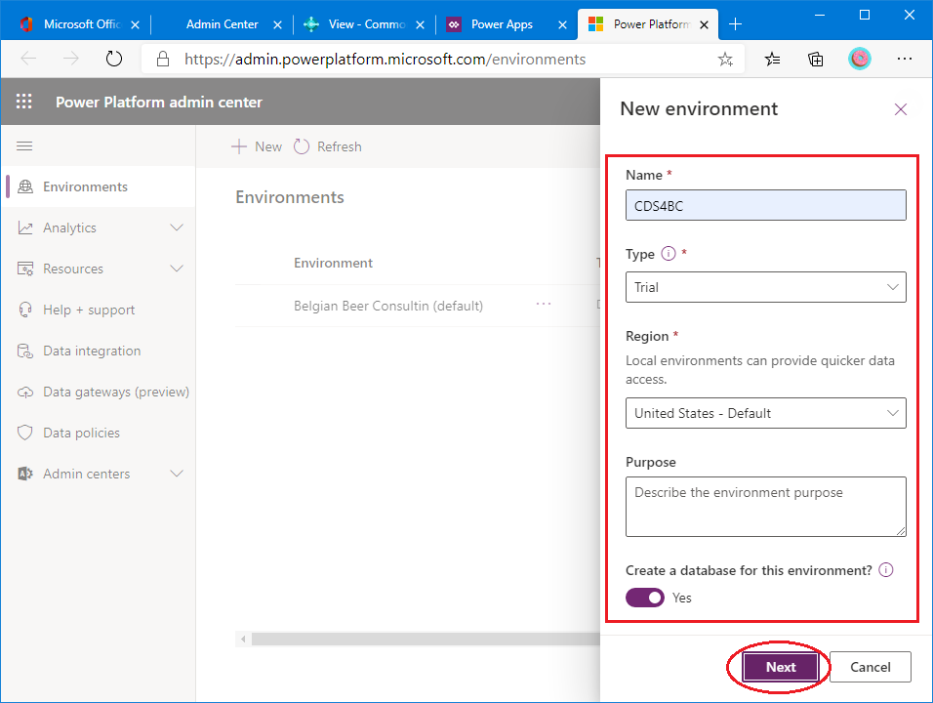Image resolution: width=933 pixels, height=703 pixels.
Task: Click the Environment column header
Action: click(x=333, y=263)
